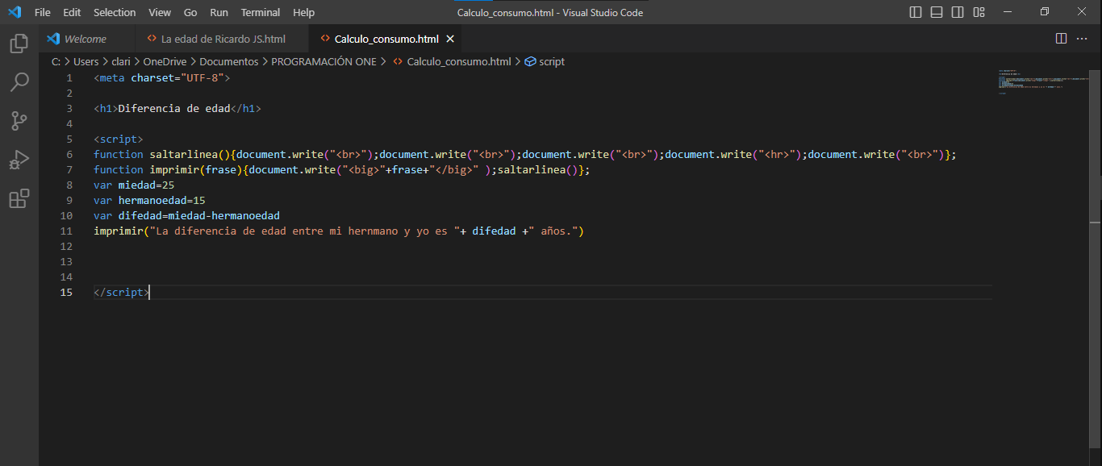Open the Search view icon
The width and height of the screenshot is (1102, 466).
19,81
